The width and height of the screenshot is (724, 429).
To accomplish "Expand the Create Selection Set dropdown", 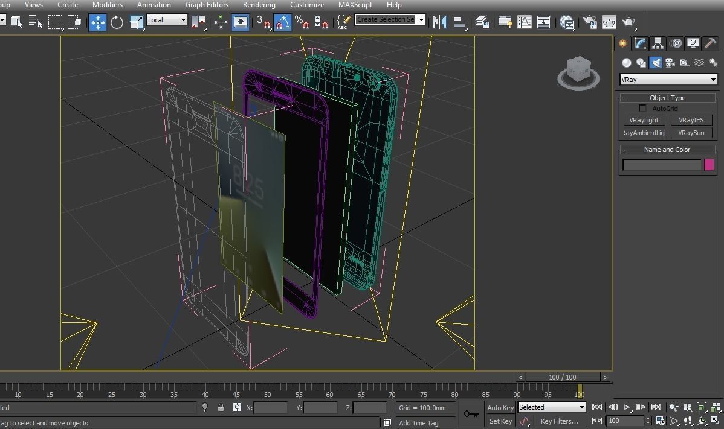I will click(421, 19).
